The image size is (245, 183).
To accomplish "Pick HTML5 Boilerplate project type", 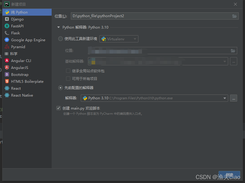I will click(27, 81).
